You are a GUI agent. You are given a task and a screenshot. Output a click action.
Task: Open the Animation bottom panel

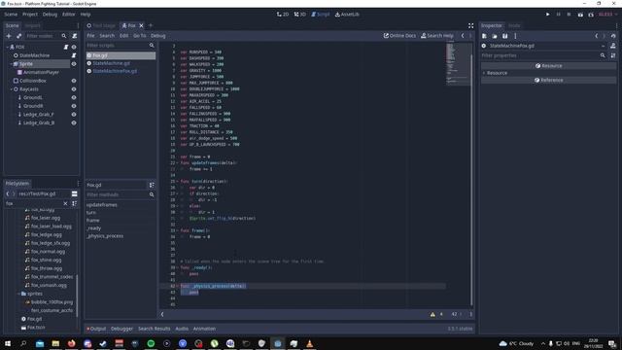(204, 329)
